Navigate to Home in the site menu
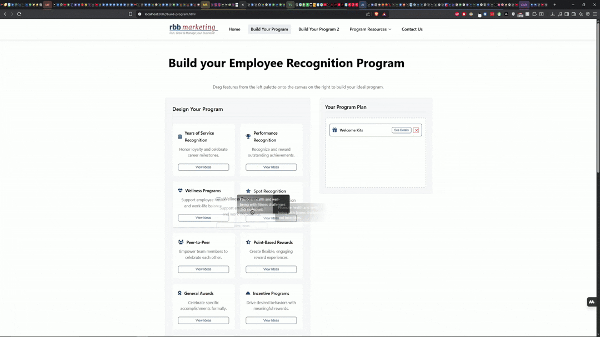The image size is (600, 337). (234, 29)
